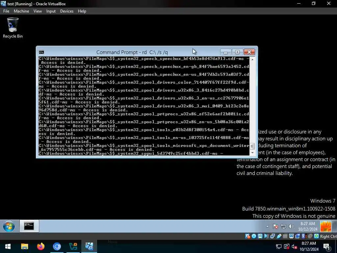Image resolution: width=337 pixels, height=253 pixels.
Task: Click the host sync display tray icon
Action: click(x=287, y=247)
